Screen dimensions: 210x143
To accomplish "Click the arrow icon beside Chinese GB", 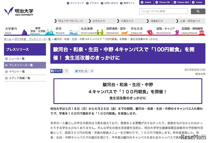I will 156,2.
